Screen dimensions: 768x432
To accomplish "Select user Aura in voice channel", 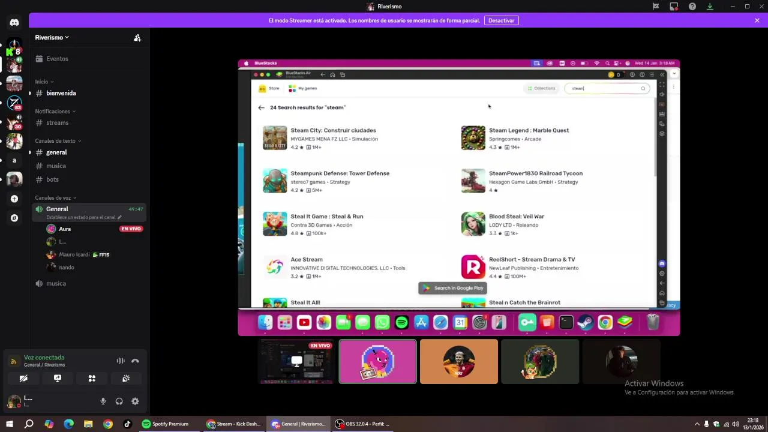I will (95, 229).
